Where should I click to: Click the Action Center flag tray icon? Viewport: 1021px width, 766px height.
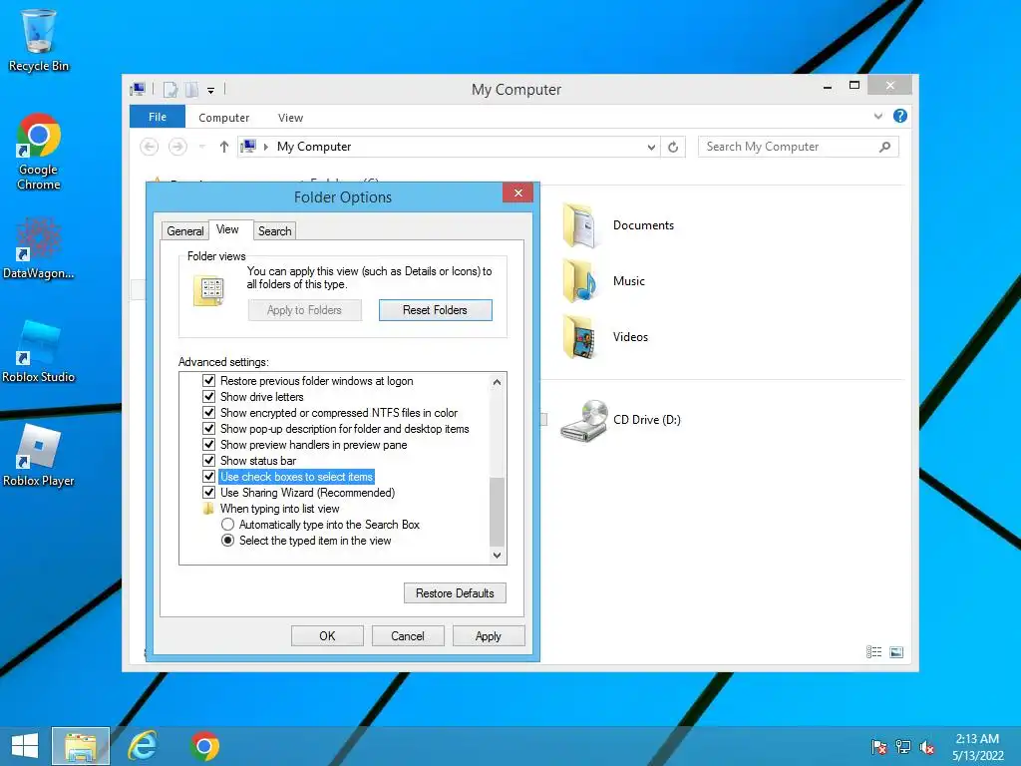coord(879,747)
